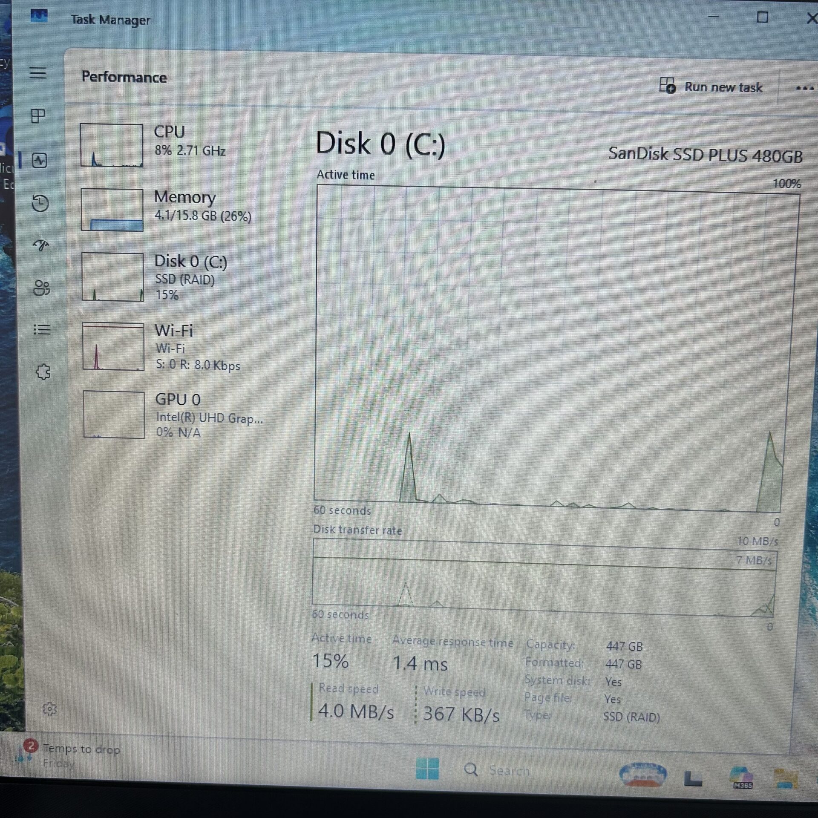Click the Disk 0 (C:) heading
The width and height of the screenshot is (818, 818).
380,144
